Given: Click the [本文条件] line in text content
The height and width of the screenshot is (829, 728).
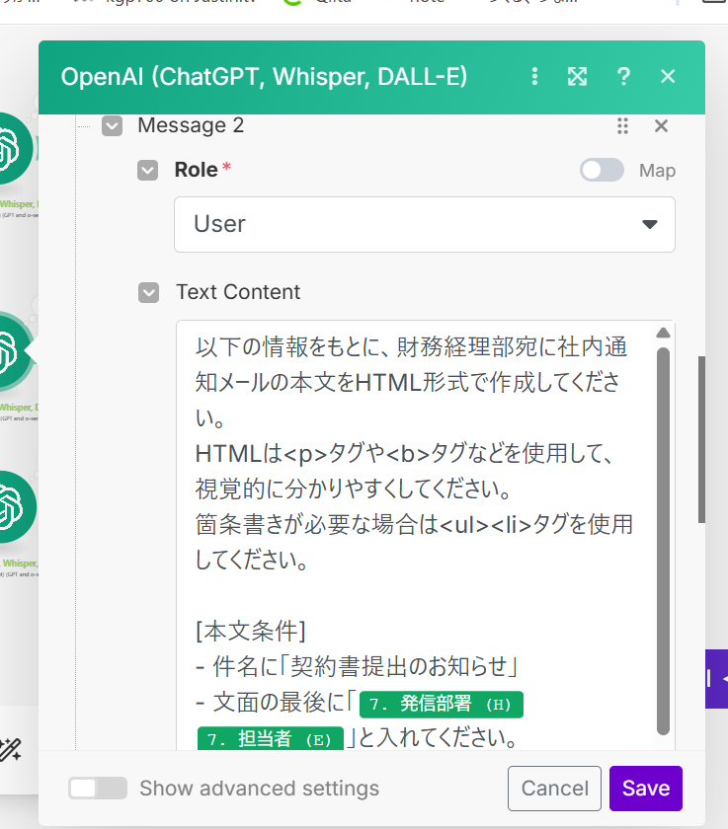Looking at the screenshot, I should pyautogui.click(x=251, y=632).
